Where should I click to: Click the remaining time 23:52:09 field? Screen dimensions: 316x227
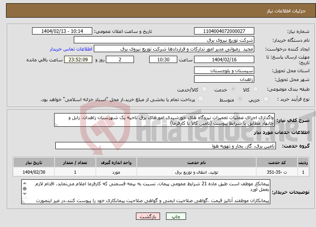(78, 59)
